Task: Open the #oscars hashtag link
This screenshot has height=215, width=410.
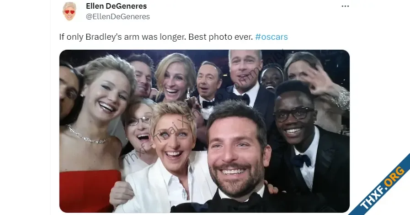Action: 272,37
